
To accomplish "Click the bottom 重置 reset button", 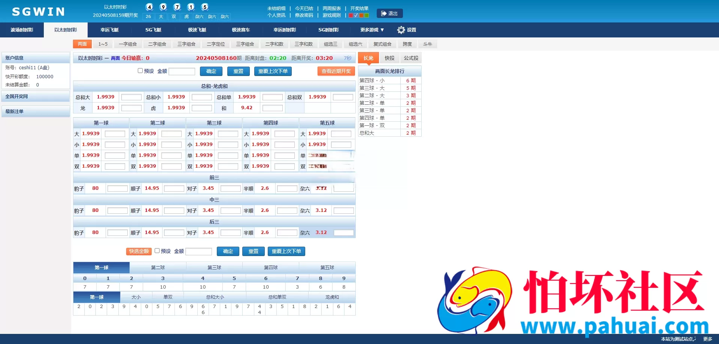I will click(x=254, y=251).
